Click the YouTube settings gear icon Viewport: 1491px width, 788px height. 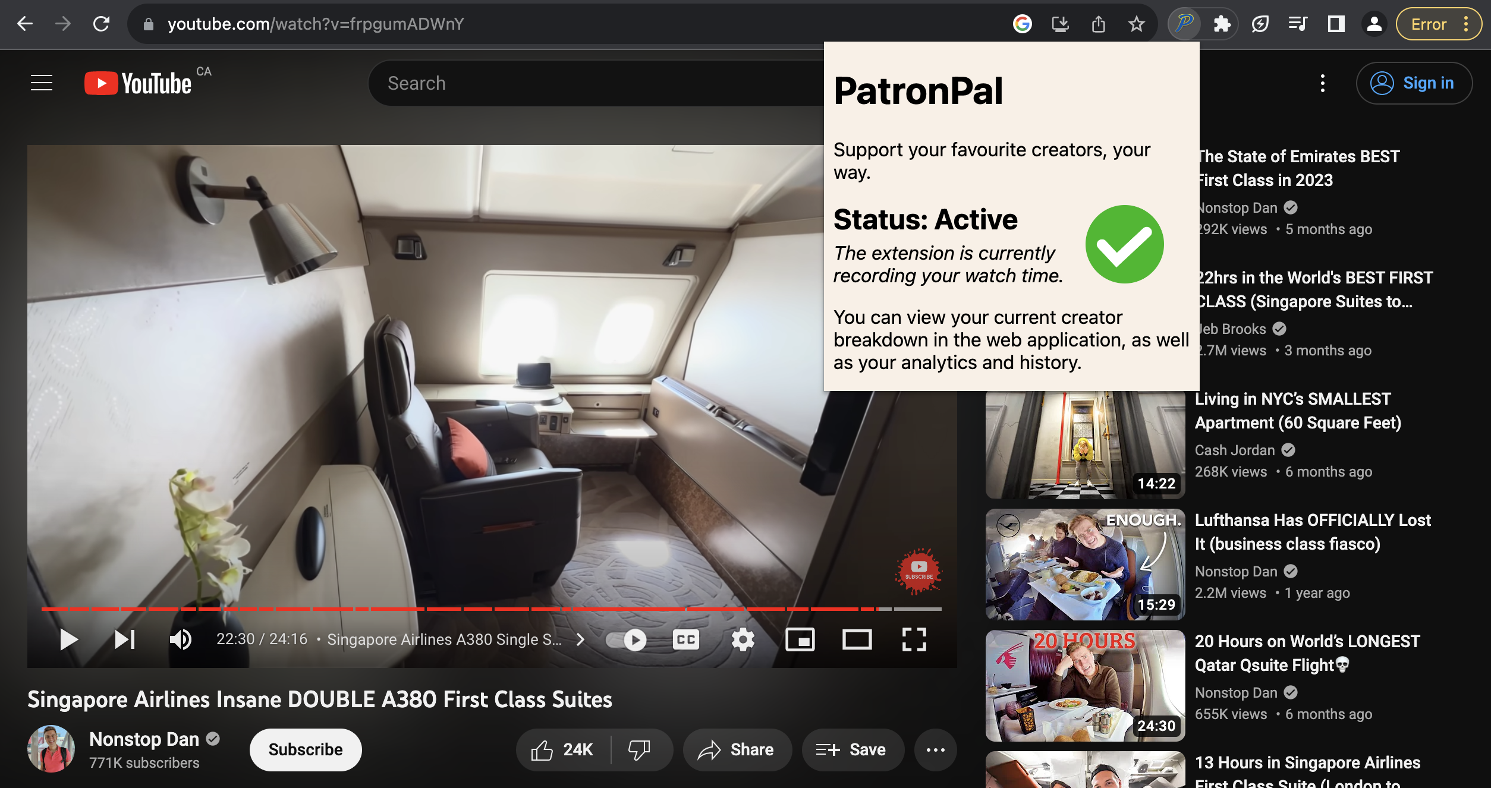tap(743, 640)
